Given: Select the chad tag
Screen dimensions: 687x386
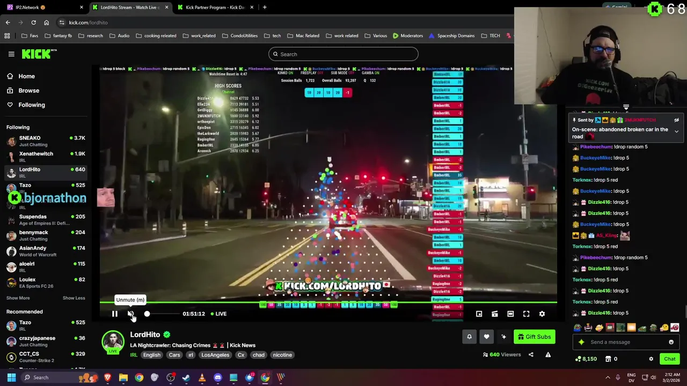Looking at the screenshot, I should click(258, 355).
